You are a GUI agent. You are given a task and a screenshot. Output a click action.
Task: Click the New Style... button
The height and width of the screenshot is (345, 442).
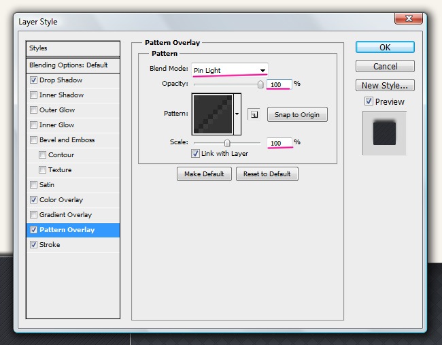click(385, 86)
